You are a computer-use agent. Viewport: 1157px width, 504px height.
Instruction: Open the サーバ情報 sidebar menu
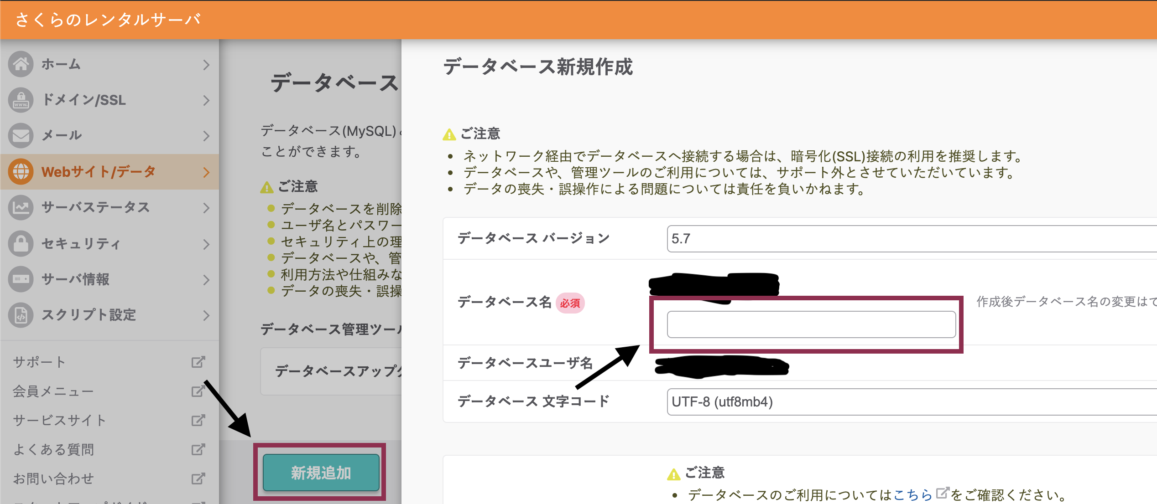click(109, 279)
